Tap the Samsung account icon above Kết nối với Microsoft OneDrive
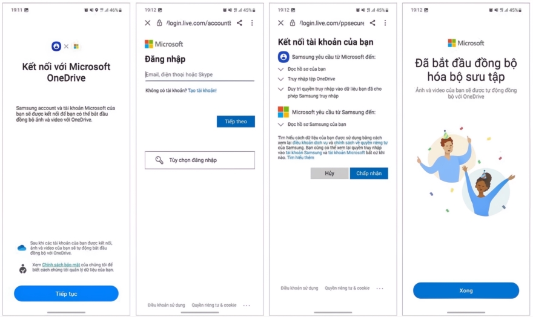This screenshot has height=317, width=533. click(56, 46)
